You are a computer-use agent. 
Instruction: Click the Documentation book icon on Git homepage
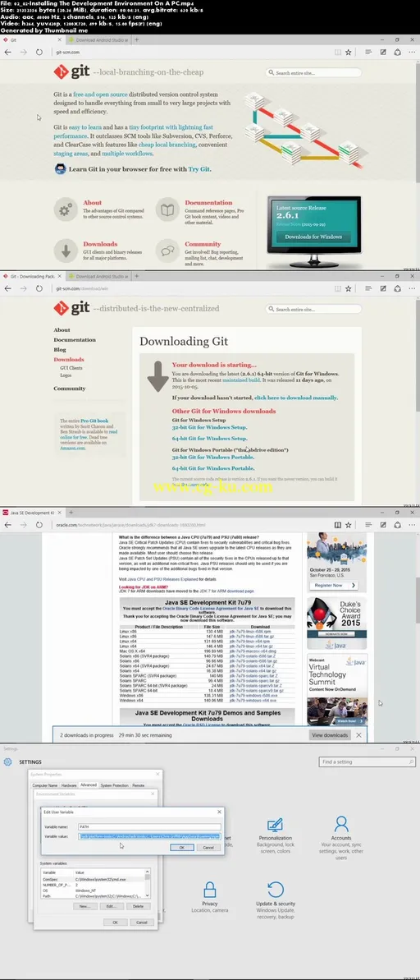[167, 209]
